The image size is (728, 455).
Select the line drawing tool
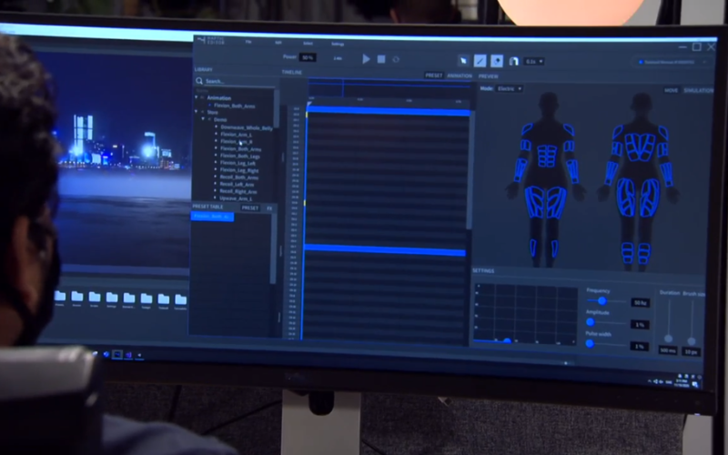[480, 60]
